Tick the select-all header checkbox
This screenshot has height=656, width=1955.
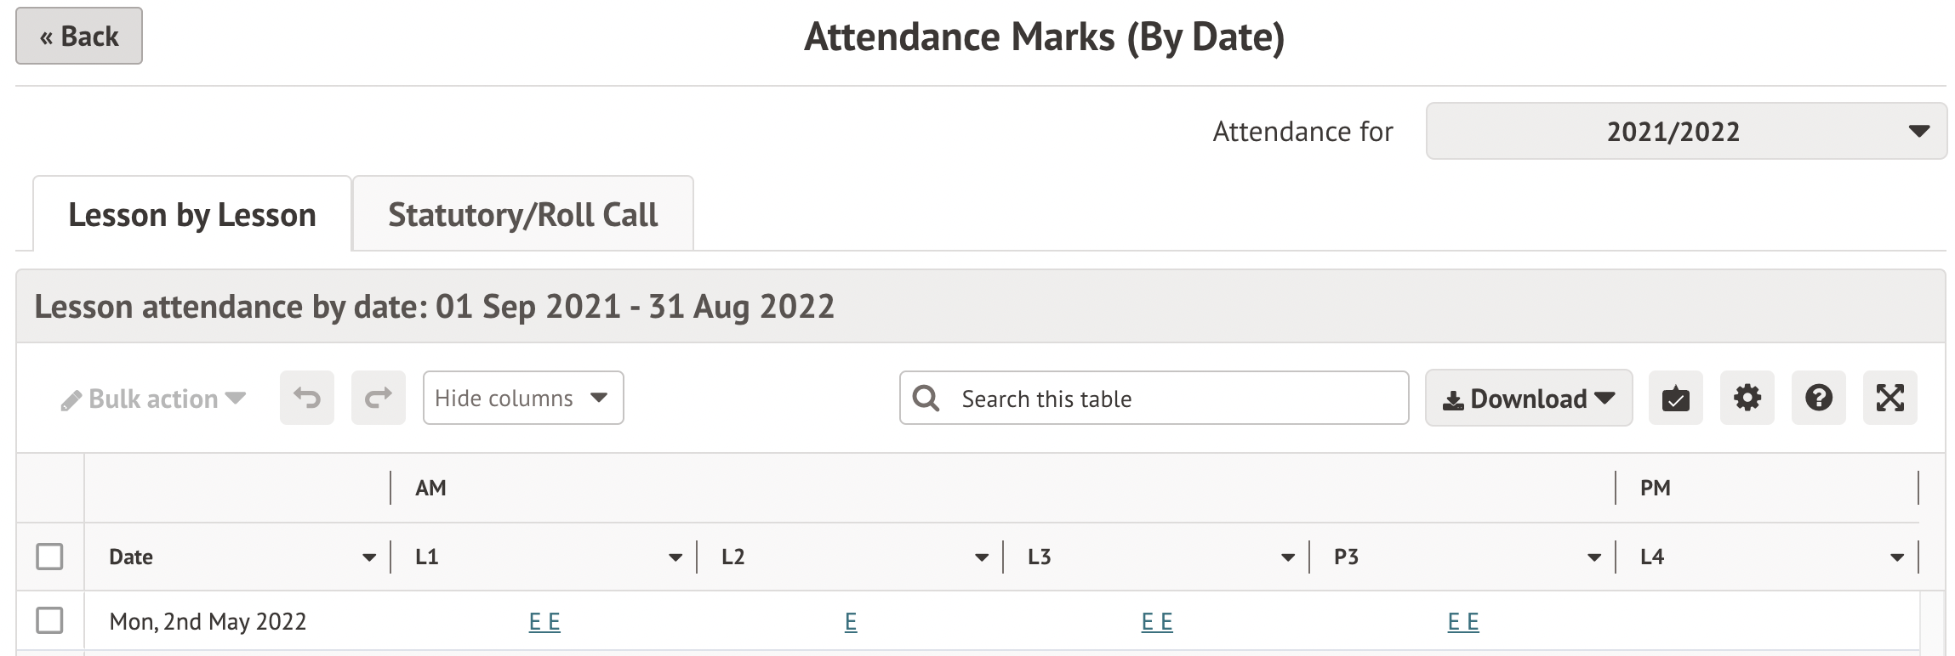coord(50,557)
